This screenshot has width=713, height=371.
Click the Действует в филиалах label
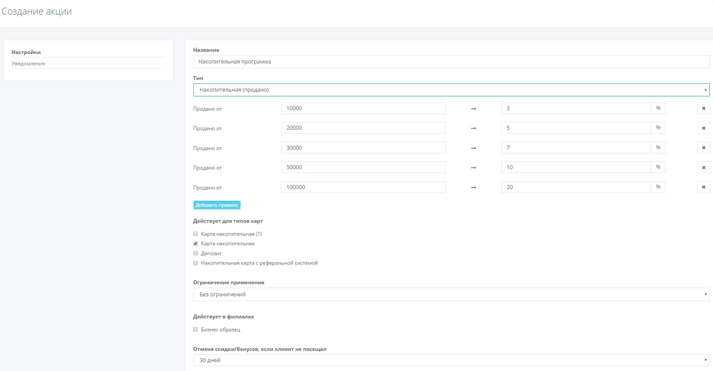223,316
